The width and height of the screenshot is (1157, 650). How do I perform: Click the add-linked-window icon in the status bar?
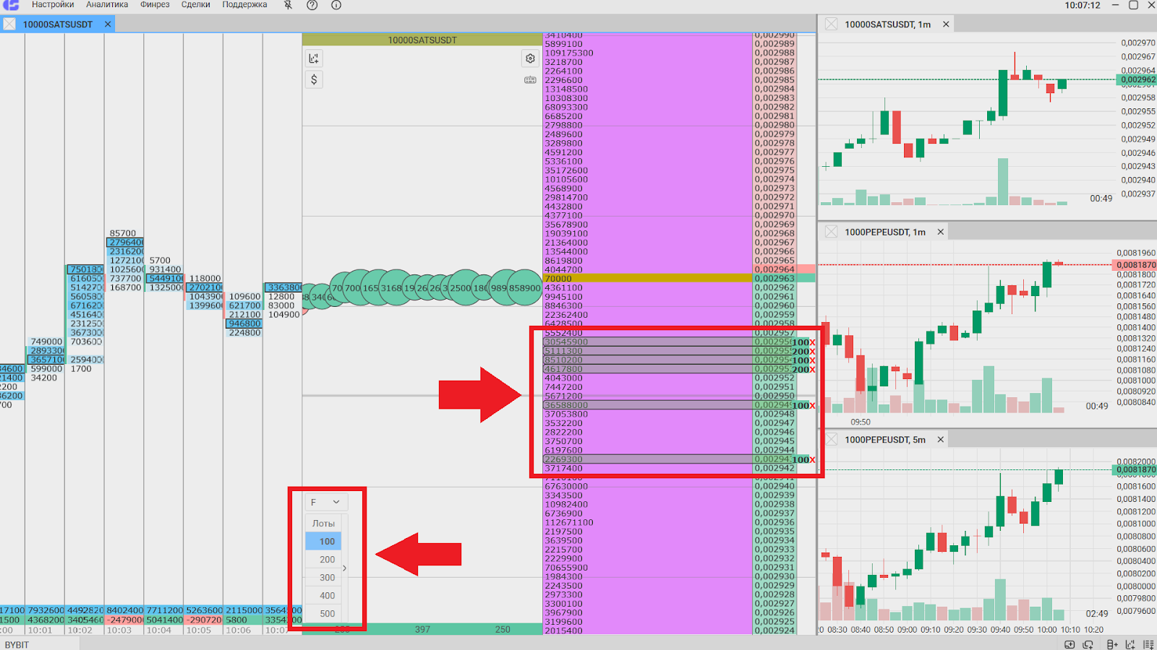[x=1088, y=644]
